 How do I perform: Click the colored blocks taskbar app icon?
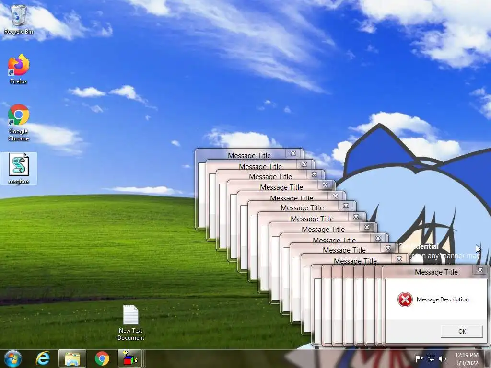tap(130, 358)
